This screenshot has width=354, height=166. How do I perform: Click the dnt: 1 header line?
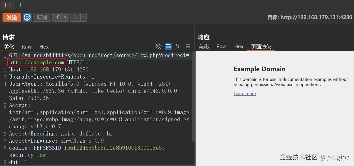click(x=18, y=162)
